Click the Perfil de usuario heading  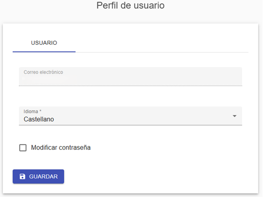coord(130,5)
